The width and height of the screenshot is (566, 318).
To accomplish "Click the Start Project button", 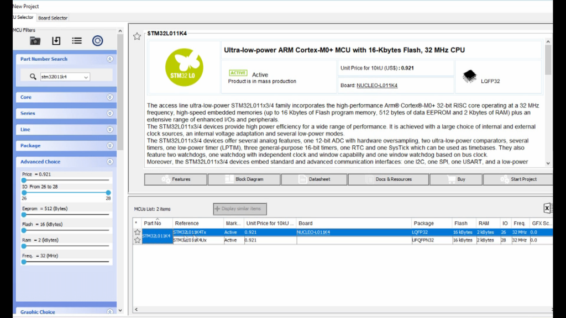I will pyautogui.click(x=517, y=179).
